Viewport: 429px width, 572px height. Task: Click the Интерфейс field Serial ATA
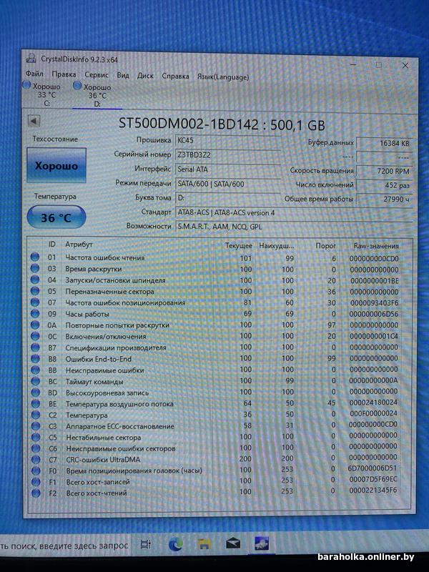[227, 169]
